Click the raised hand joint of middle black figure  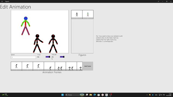point(43,42)
